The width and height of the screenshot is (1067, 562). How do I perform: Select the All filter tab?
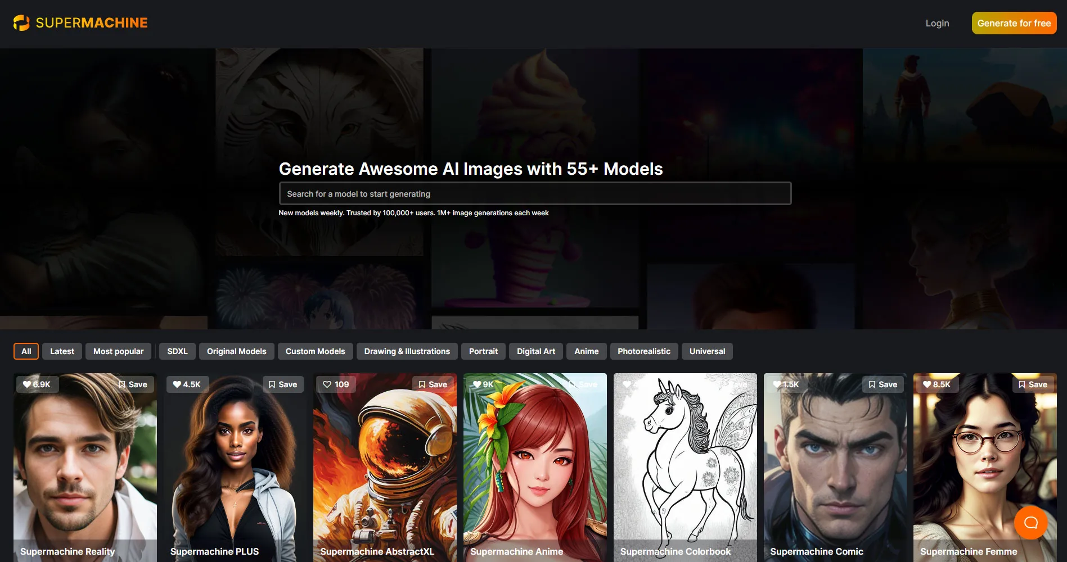26,351
